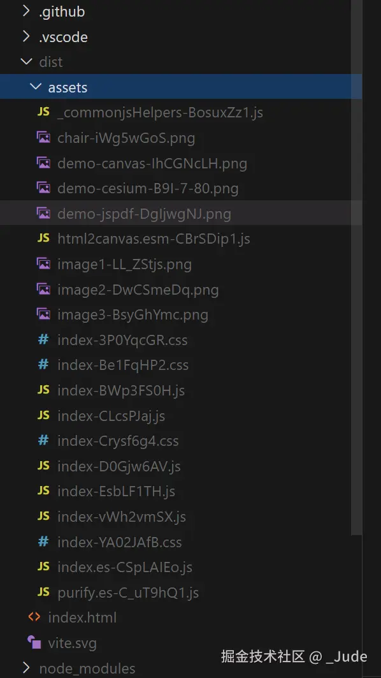
Task: Click JS icon of index.es-CSpLAIEo.js
Action: (x=43, y=566)
